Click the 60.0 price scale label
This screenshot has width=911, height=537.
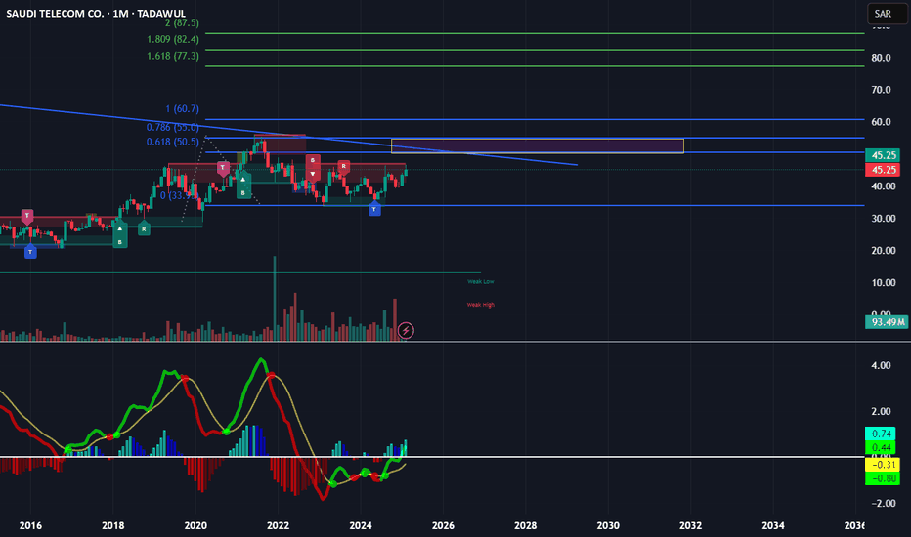(881, 122)
